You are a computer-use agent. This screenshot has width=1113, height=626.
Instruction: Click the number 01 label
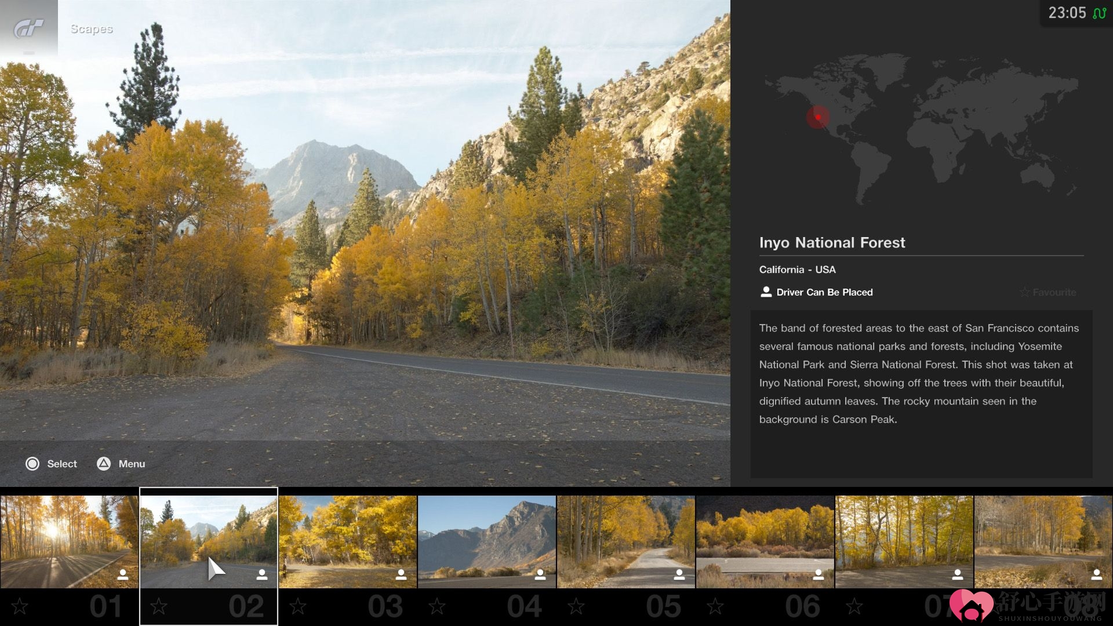[x=106, y=607]
